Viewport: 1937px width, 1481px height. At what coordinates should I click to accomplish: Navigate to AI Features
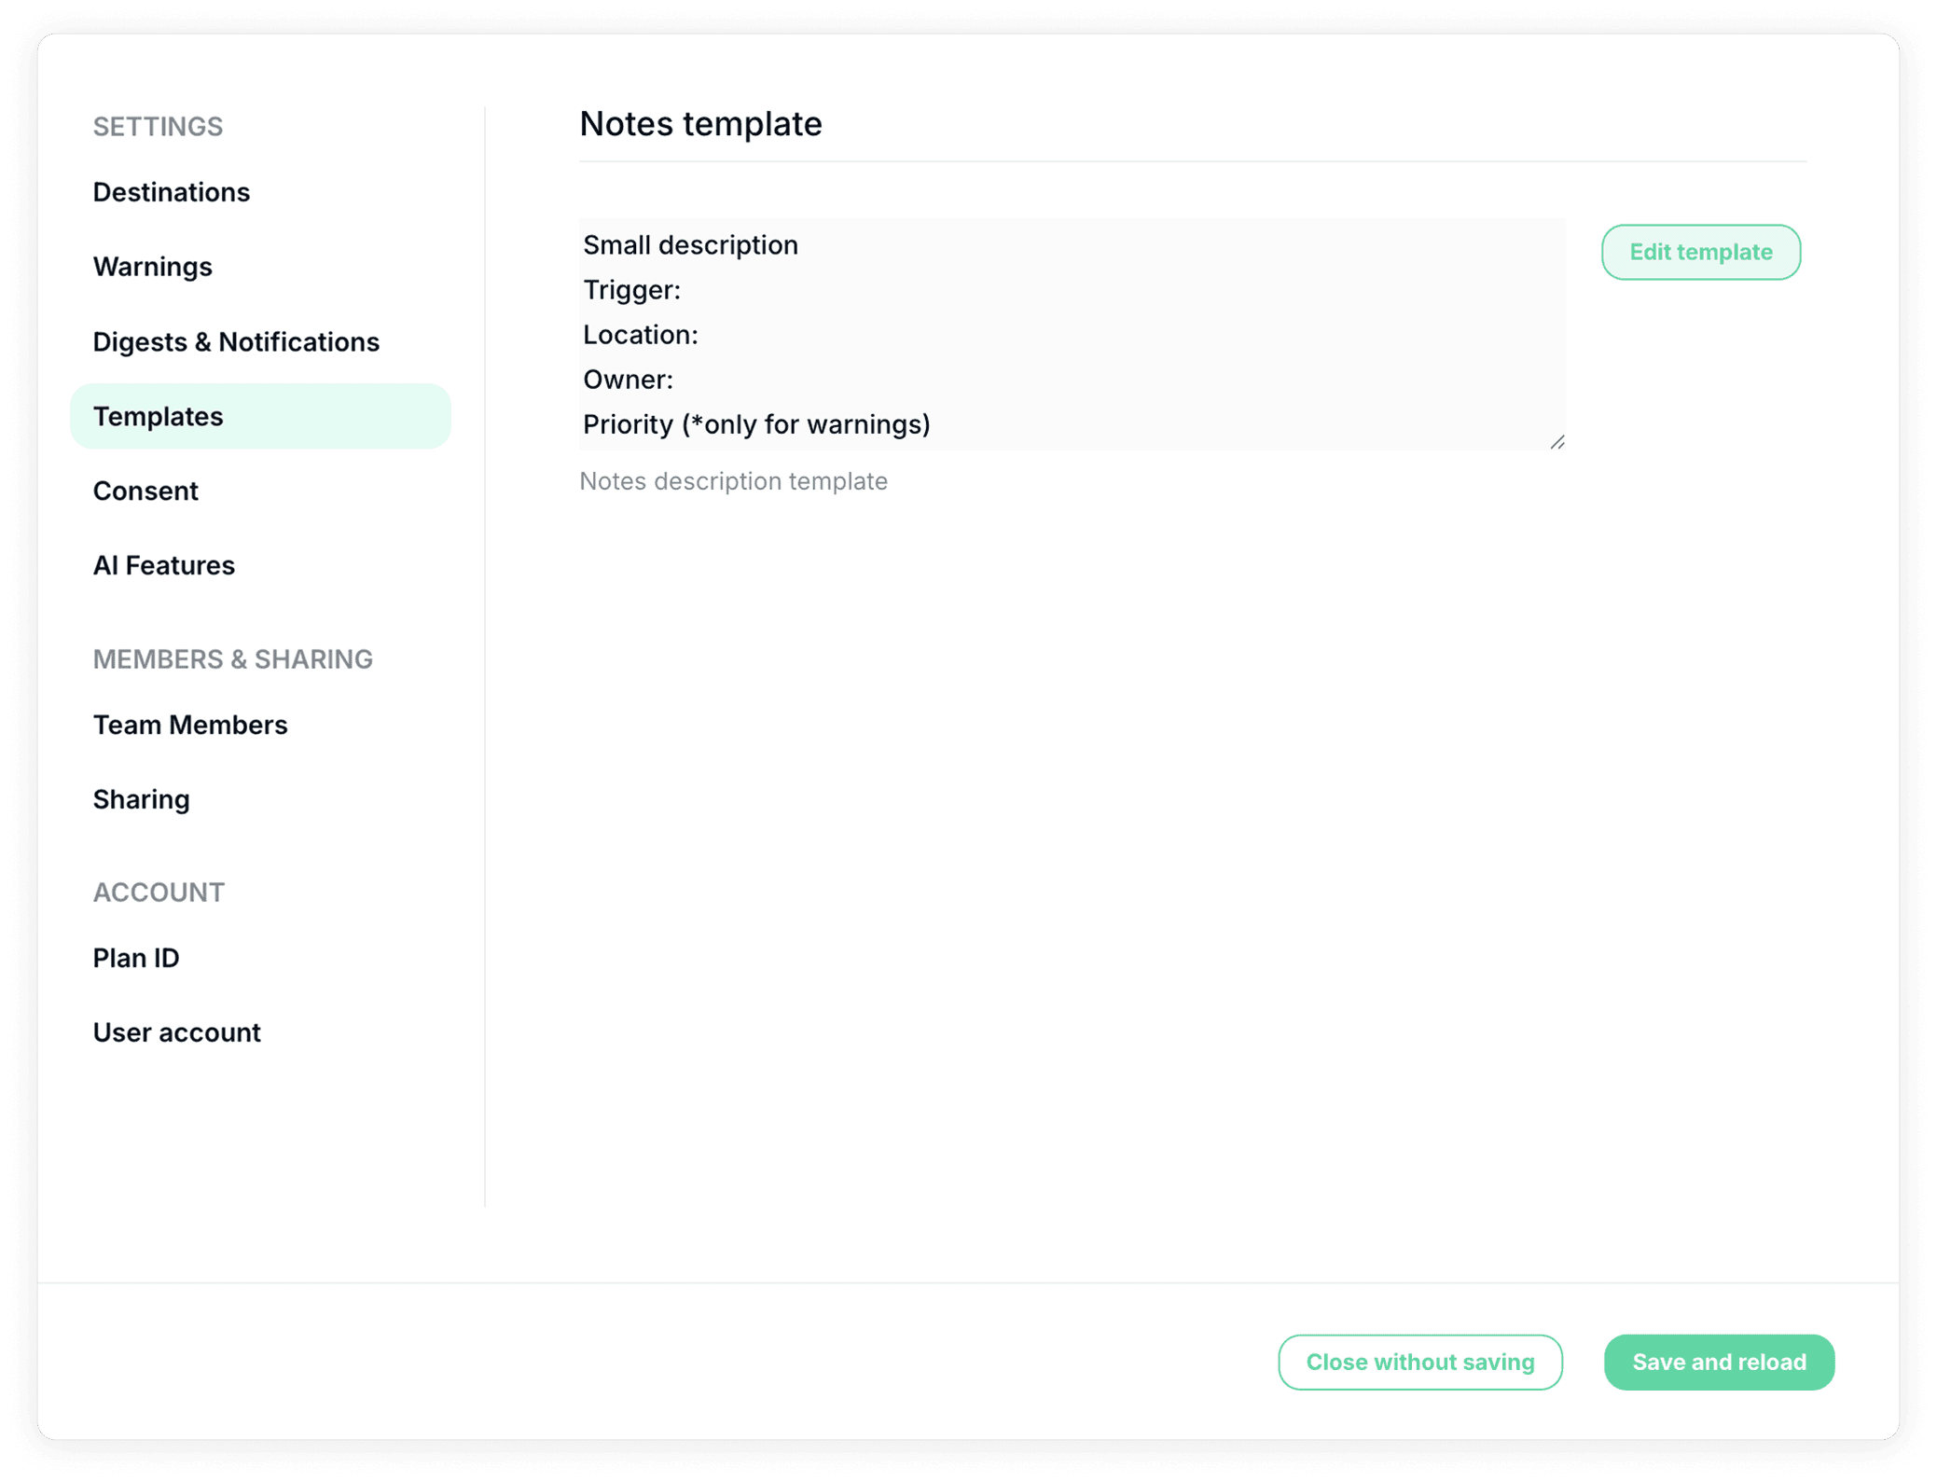[x=164, y=565]
